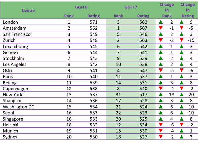Screen dimensions: 198x143
Task: Select New York's green rank change arrow
Action: (161, 95)
